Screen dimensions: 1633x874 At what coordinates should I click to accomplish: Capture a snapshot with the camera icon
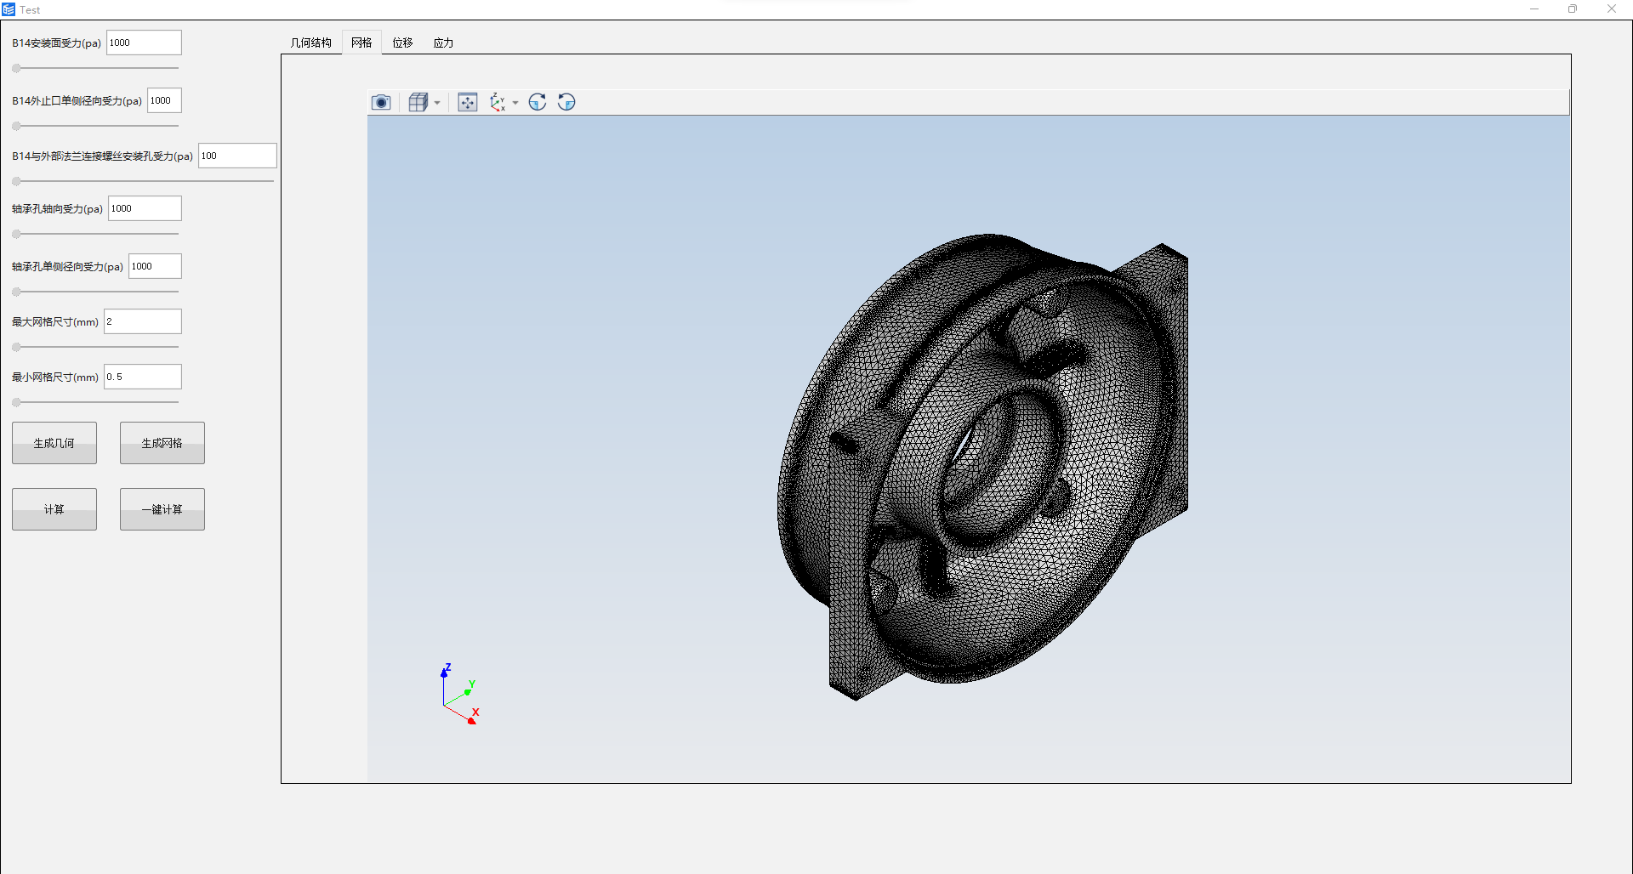point(381,102)
